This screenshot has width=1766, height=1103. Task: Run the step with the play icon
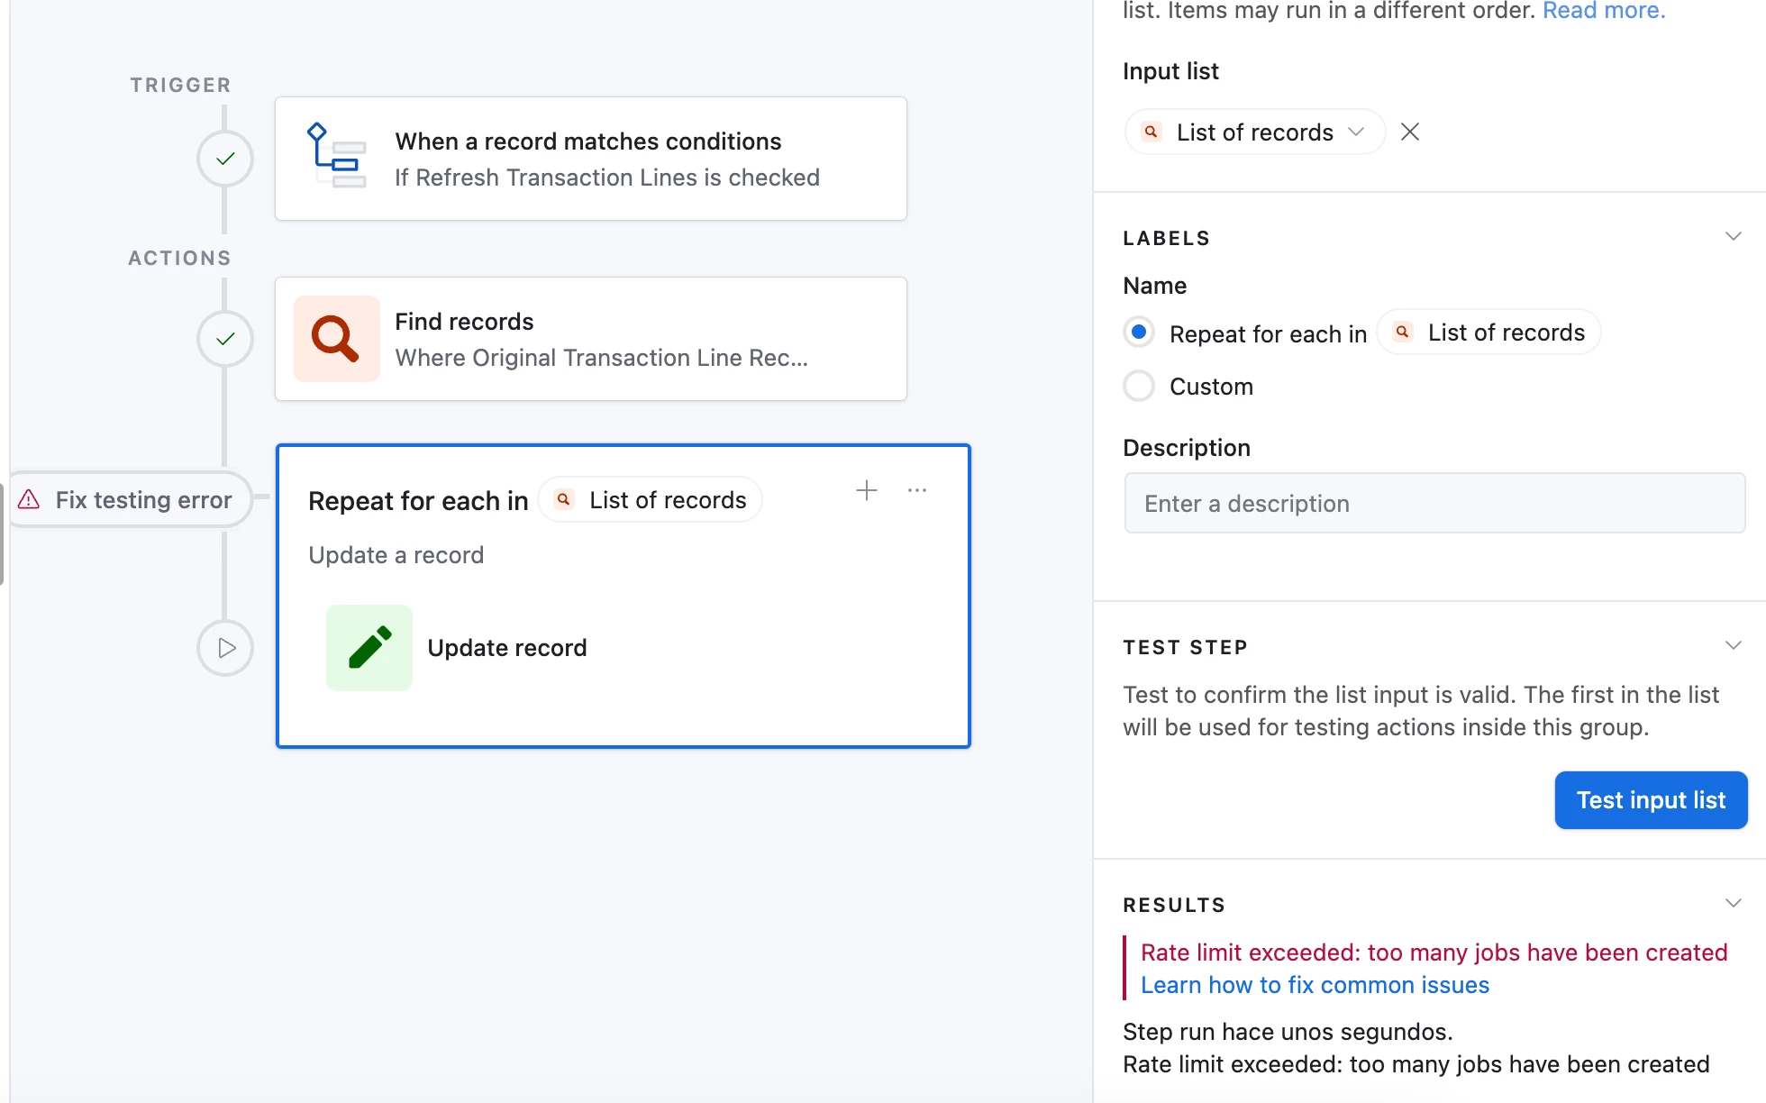[x=225, y=648]
